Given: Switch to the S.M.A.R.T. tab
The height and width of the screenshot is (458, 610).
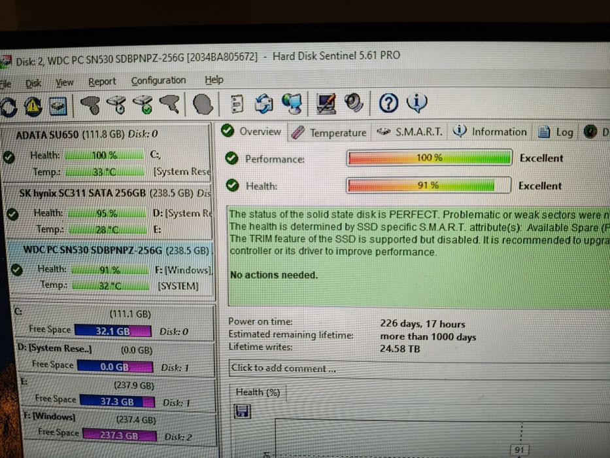Looking at the screenshot, I should pos(410,132).
